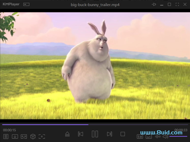This screenshot has width=190, height=142.
Task: Pin the window always on top
Action: [x=154, y=5]
